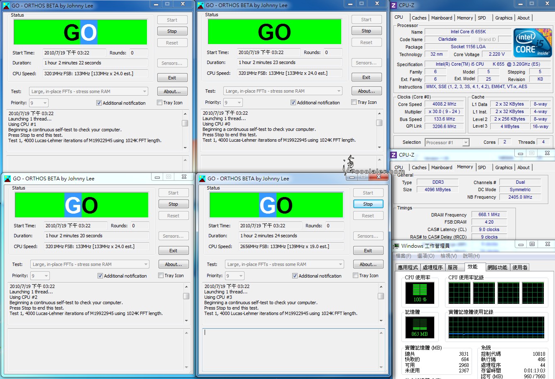Image resolution: width=555 pixels, height=379 pixels.
Task: Click the CPU Speed field showing 2656MHz
Action: tap(292, 246)
